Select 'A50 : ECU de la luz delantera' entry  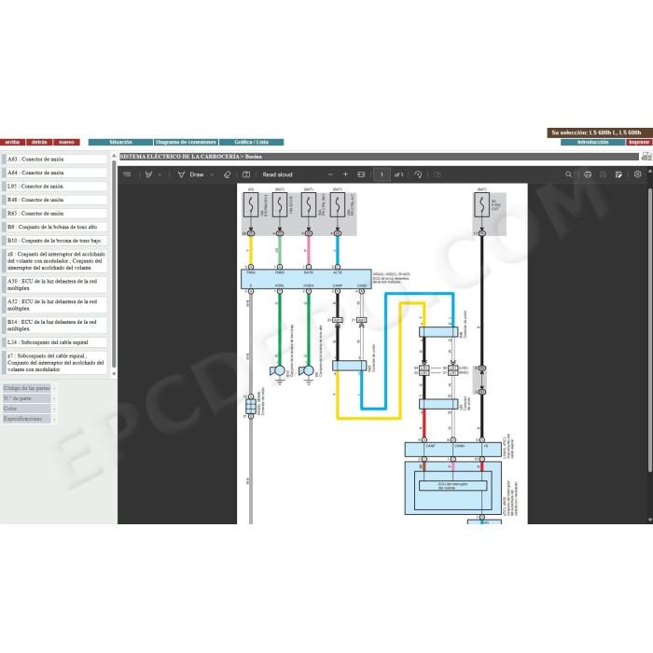[x=56, y=285]
